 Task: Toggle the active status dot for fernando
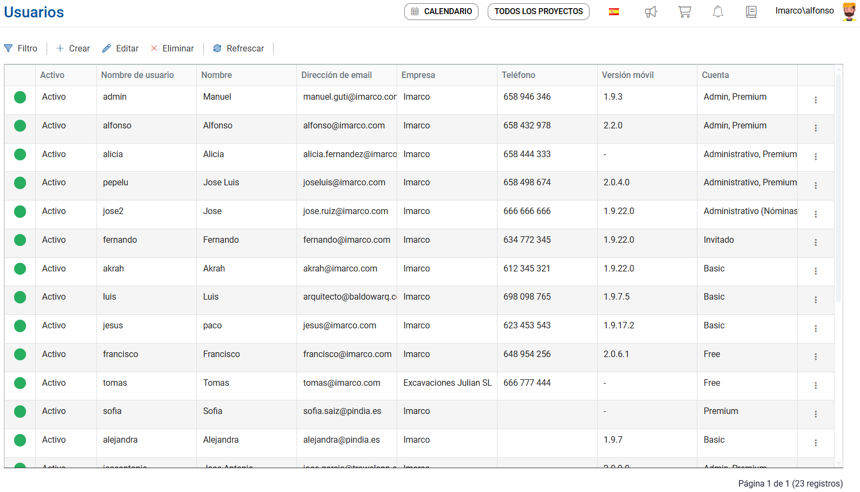(x=20, y=240)
